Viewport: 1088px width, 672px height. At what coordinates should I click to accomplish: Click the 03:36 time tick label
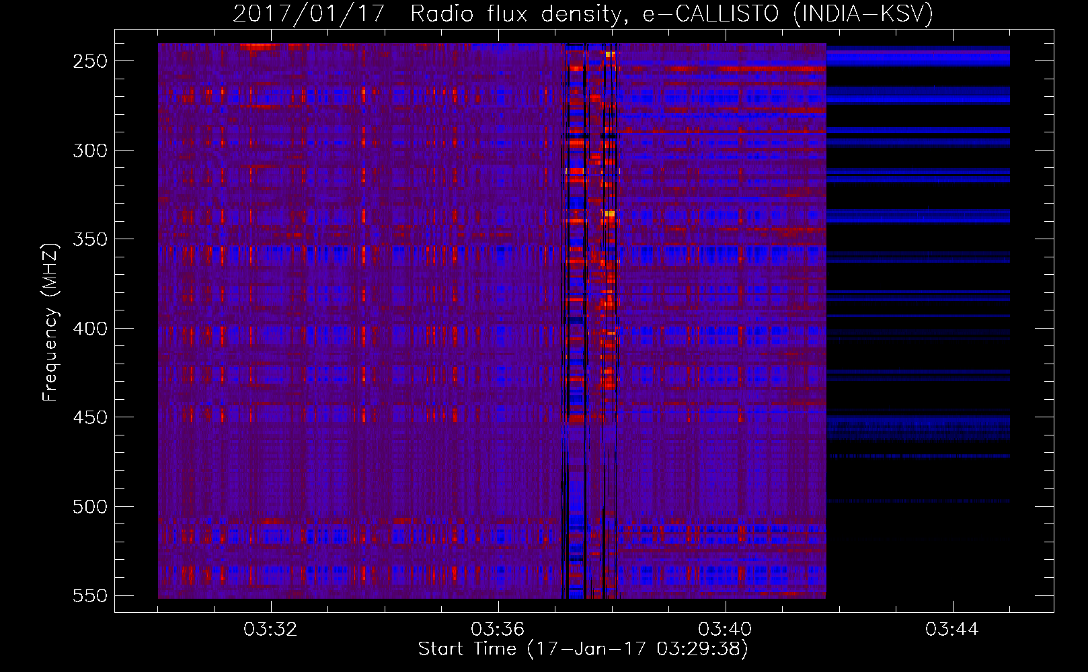coord(498,630)
